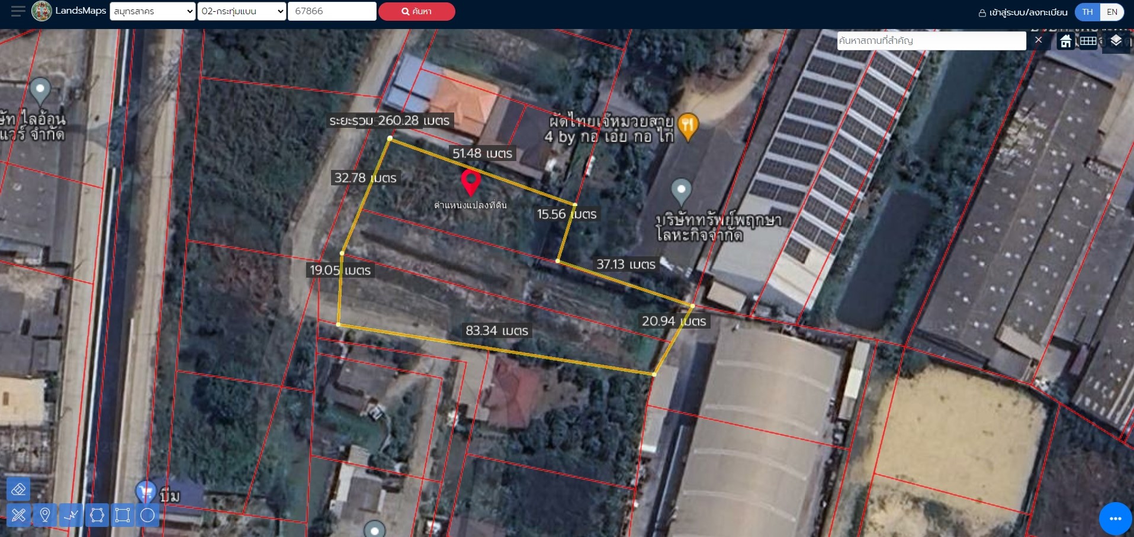Select the circle drawing tool
Screen dimensions: 1134x537
(147, 515)
